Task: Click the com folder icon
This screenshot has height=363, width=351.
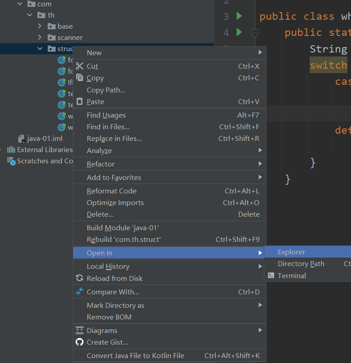Action: click(x=31, y=4)
